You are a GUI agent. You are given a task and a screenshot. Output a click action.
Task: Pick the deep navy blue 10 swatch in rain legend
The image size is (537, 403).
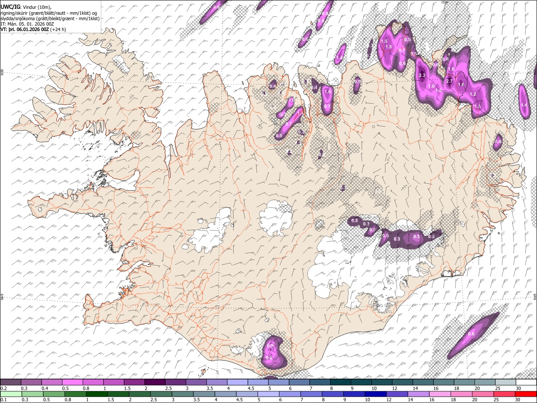(x=375, y=394)
